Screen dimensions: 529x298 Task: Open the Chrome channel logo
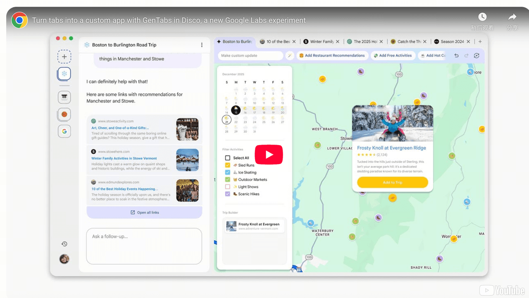[19, 20]
